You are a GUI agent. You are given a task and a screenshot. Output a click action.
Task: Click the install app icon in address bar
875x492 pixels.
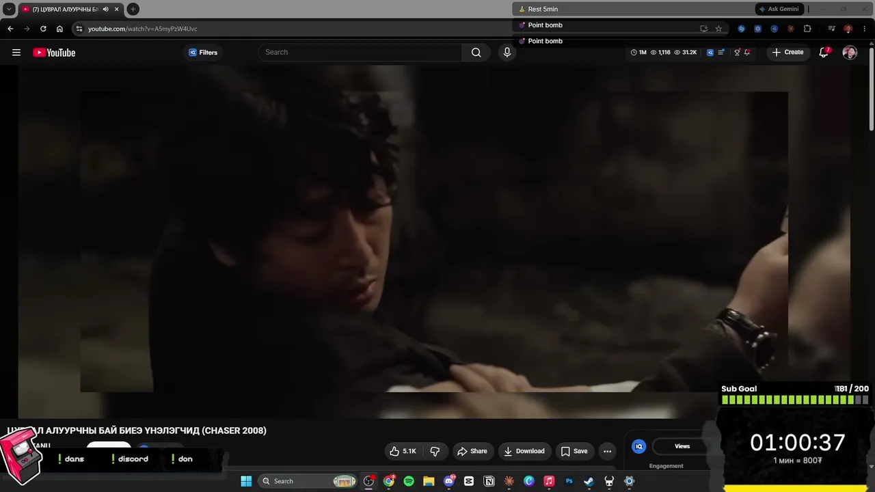(x=703, y=29)
